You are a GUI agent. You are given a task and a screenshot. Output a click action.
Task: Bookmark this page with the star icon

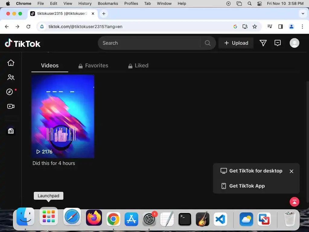tap(255, 27)
